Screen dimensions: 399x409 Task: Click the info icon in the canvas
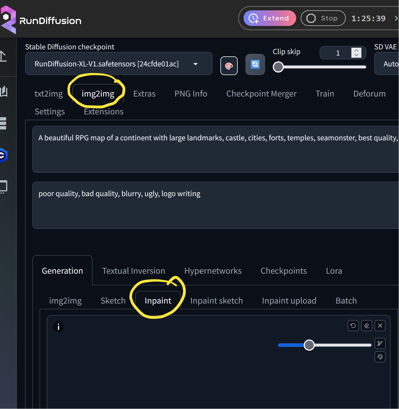pyautogui.click(x=59, y=327)
